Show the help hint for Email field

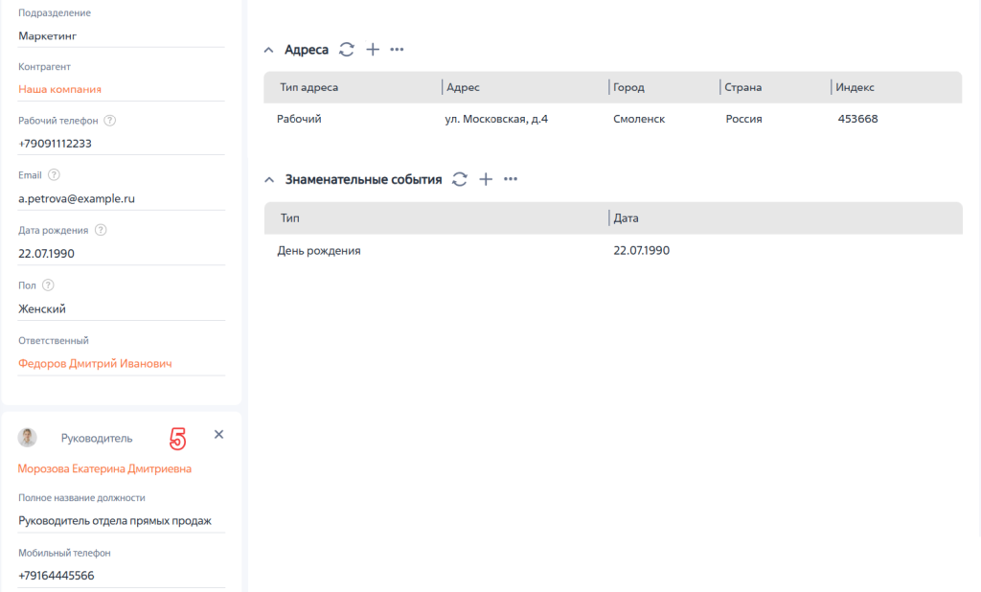54,174
